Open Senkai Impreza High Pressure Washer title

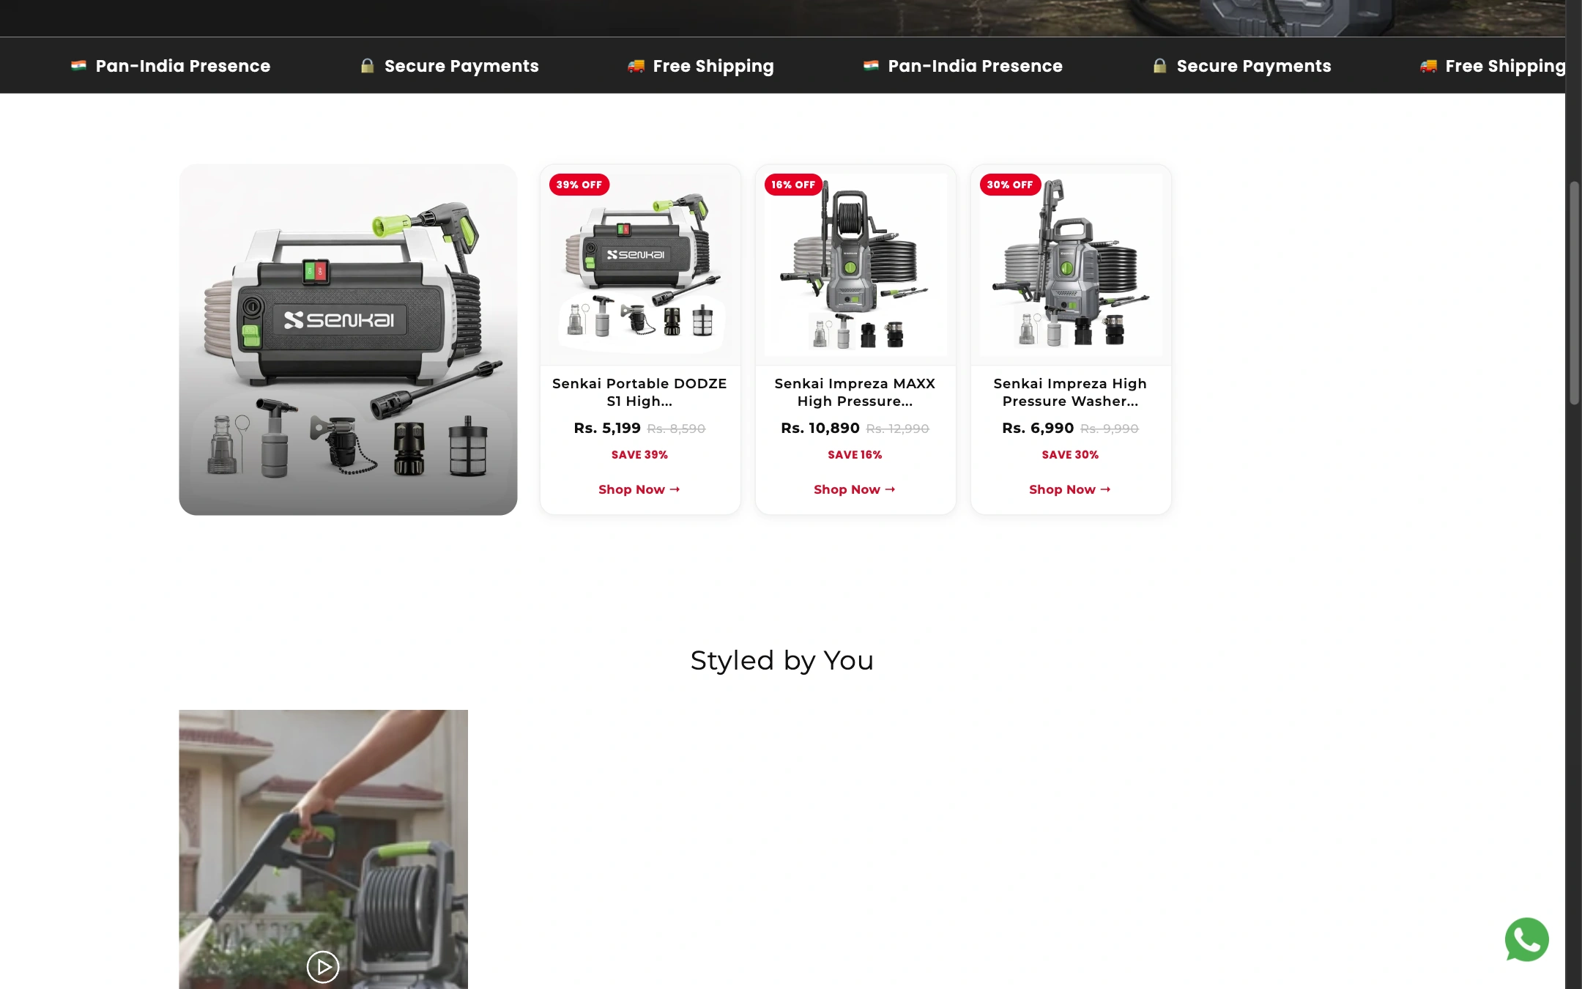pos(1070,393)
